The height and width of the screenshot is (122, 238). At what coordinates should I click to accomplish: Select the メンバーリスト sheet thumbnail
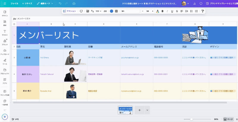125,110
